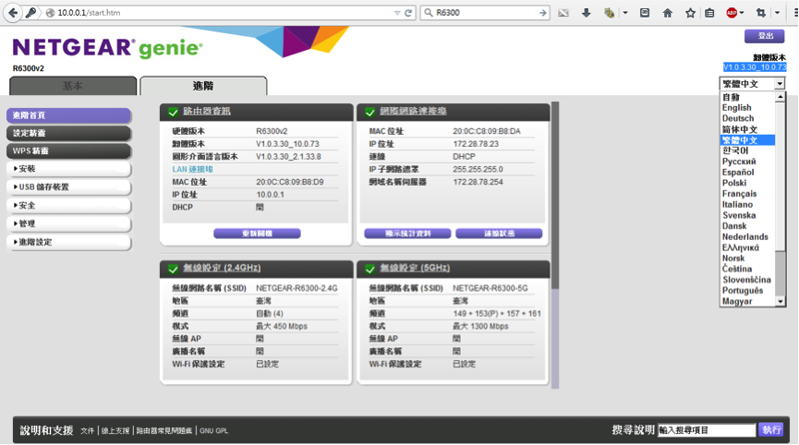Screen dimensions: 799x445
Task: Click the 顯示統計資料 button
Action: (407, 234)
